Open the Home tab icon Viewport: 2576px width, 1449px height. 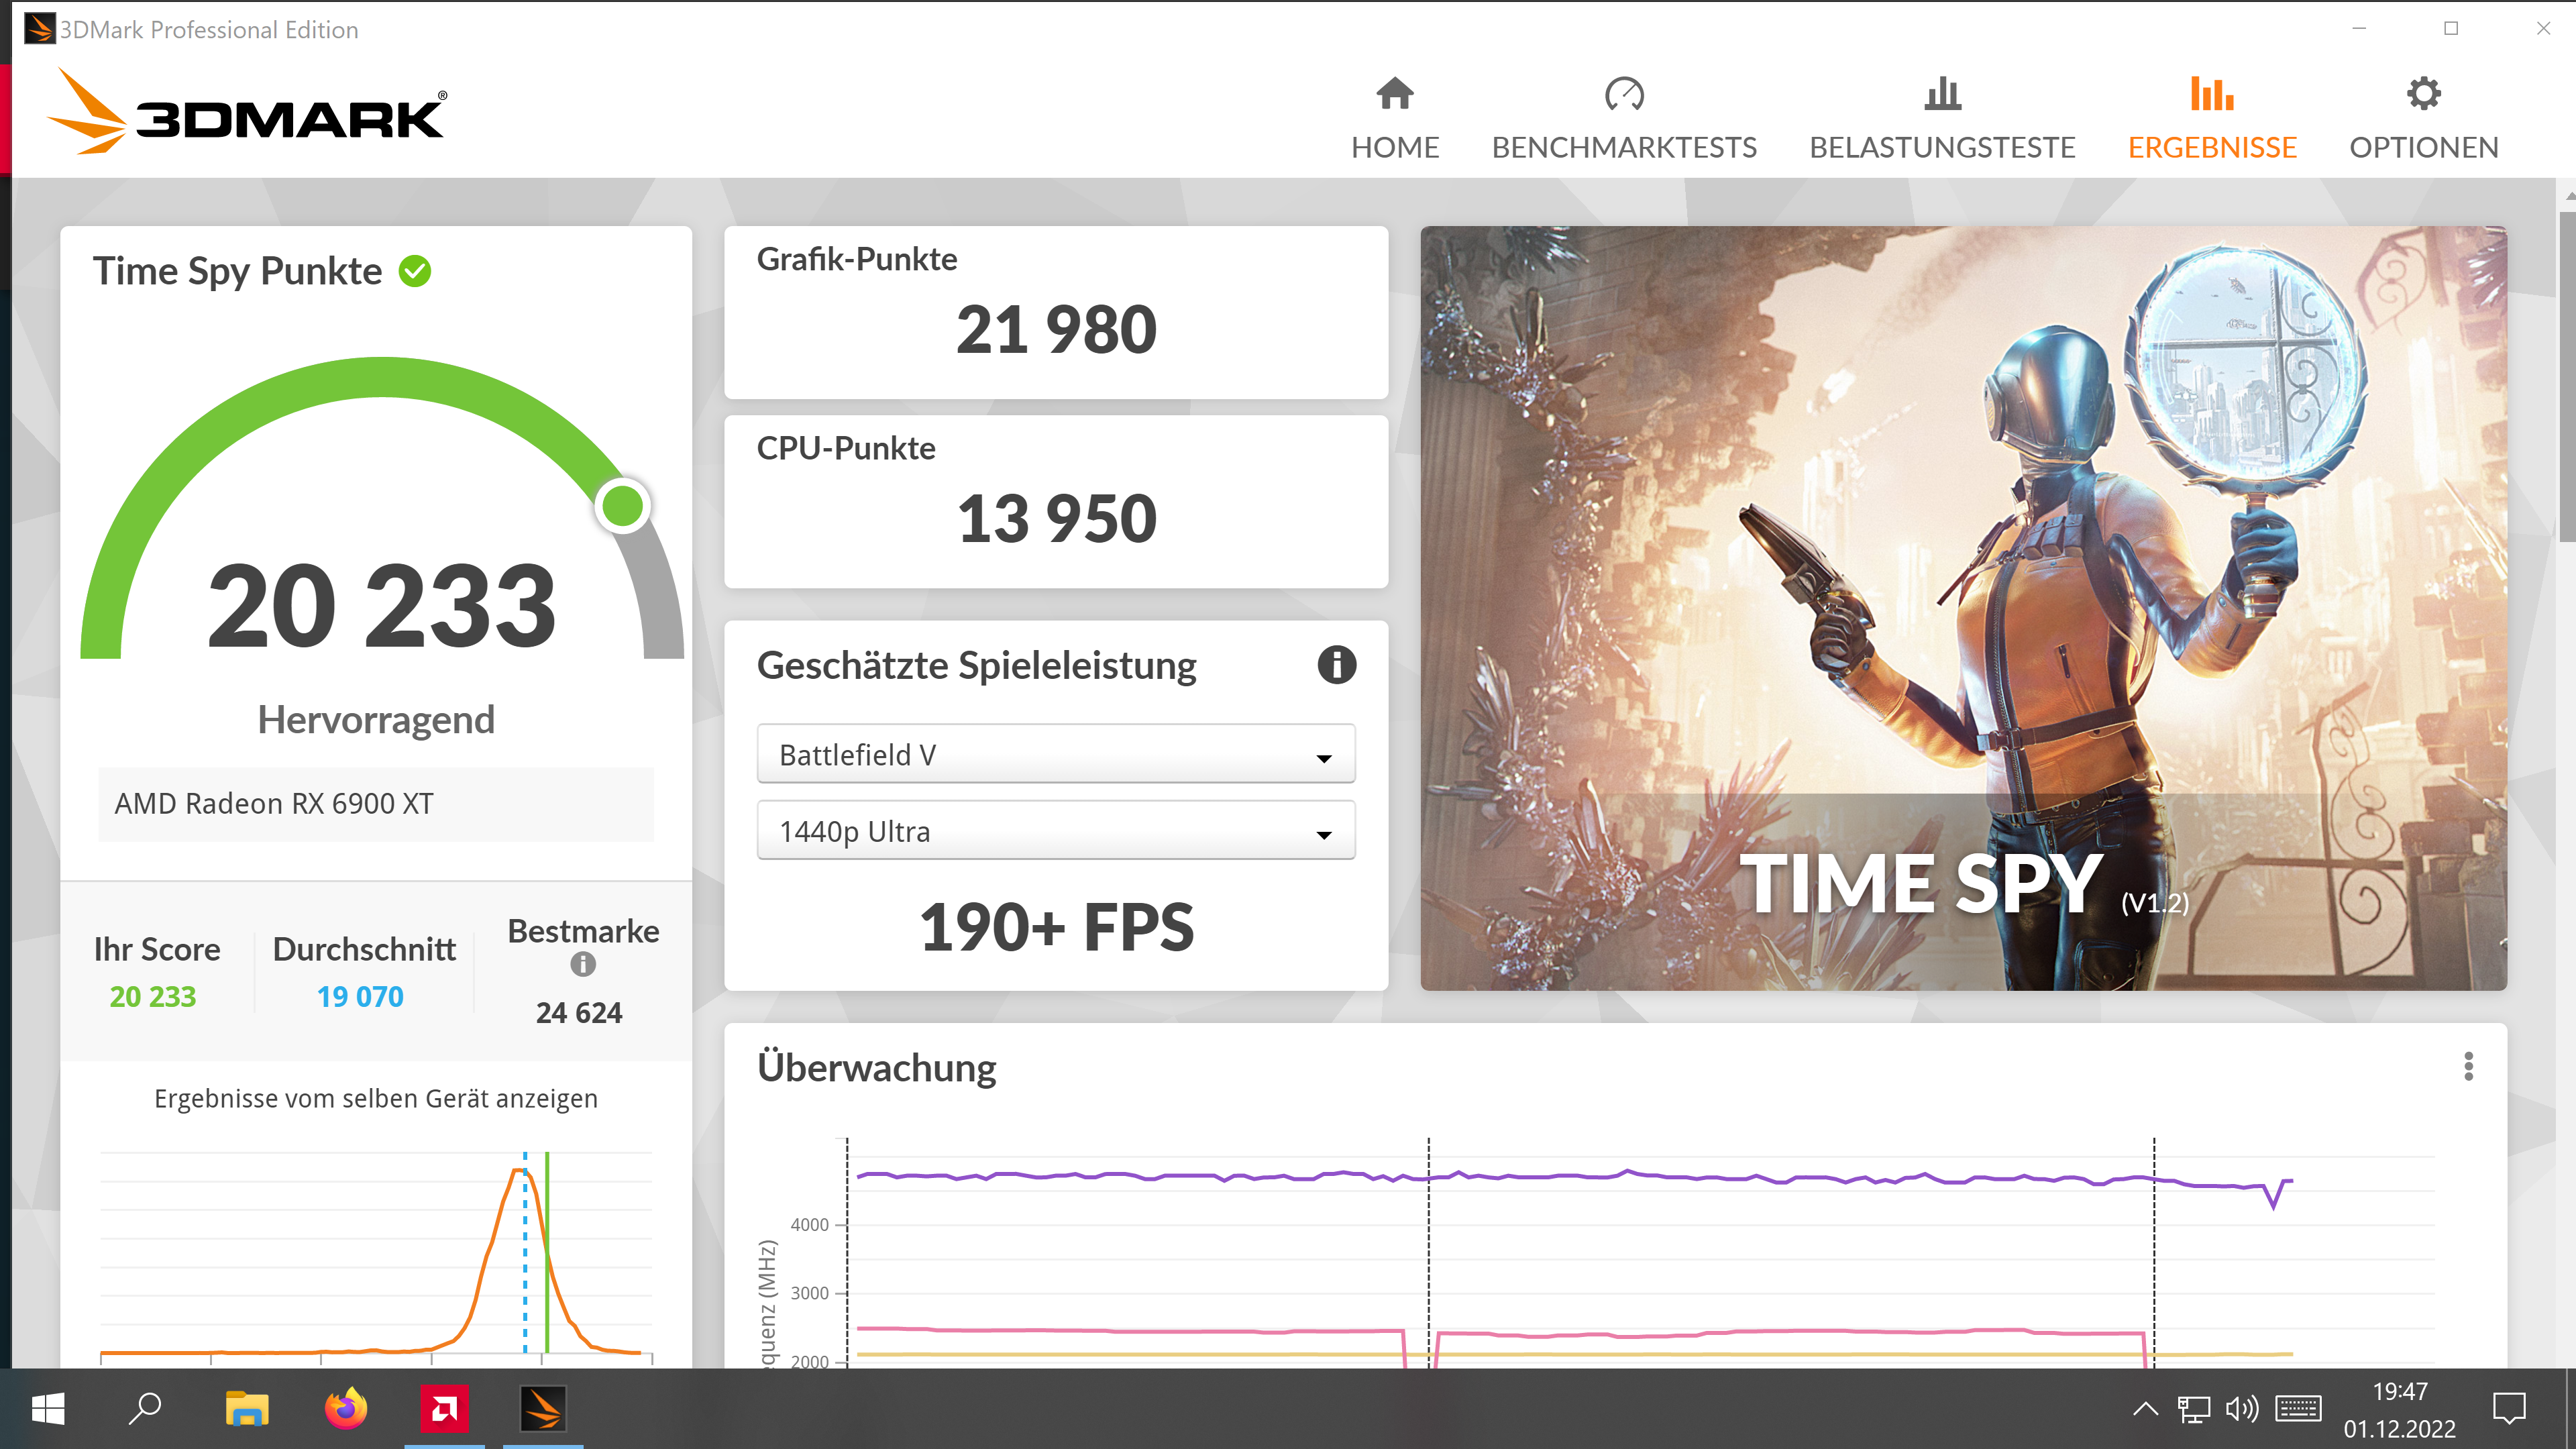click(x=1394, y=94)
